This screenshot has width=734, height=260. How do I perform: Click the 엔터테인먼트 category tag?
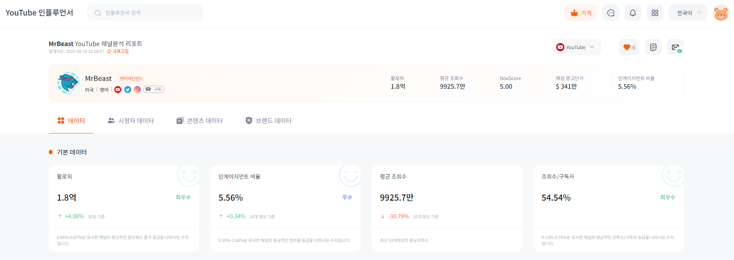[x=131, y=78]
